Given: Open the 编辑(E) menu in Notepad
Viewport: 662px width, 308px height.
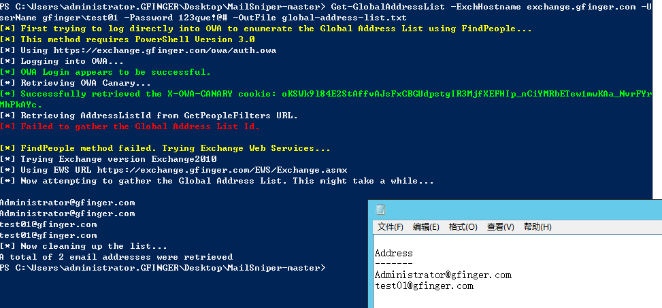Looking at the screenshot, I should [426, 227].
